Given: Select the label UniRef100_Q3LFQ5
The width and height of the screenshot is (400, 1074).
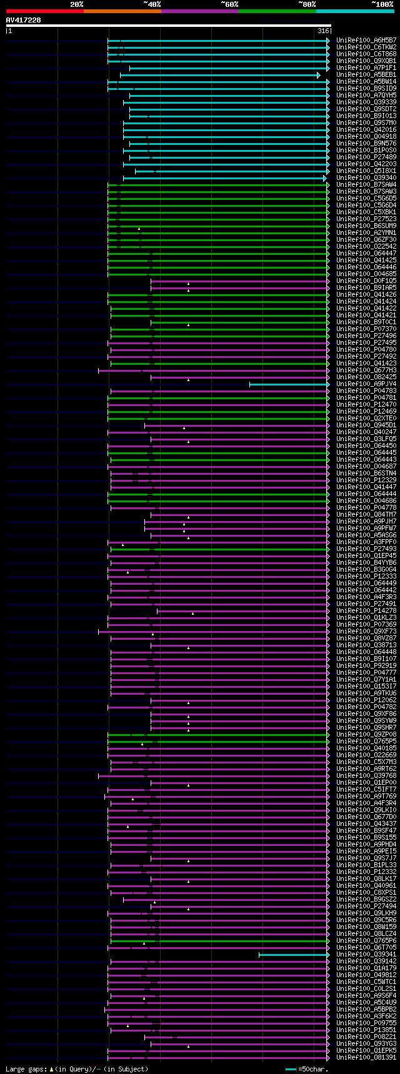Looking at the screenshot, I should pos(366,439).
